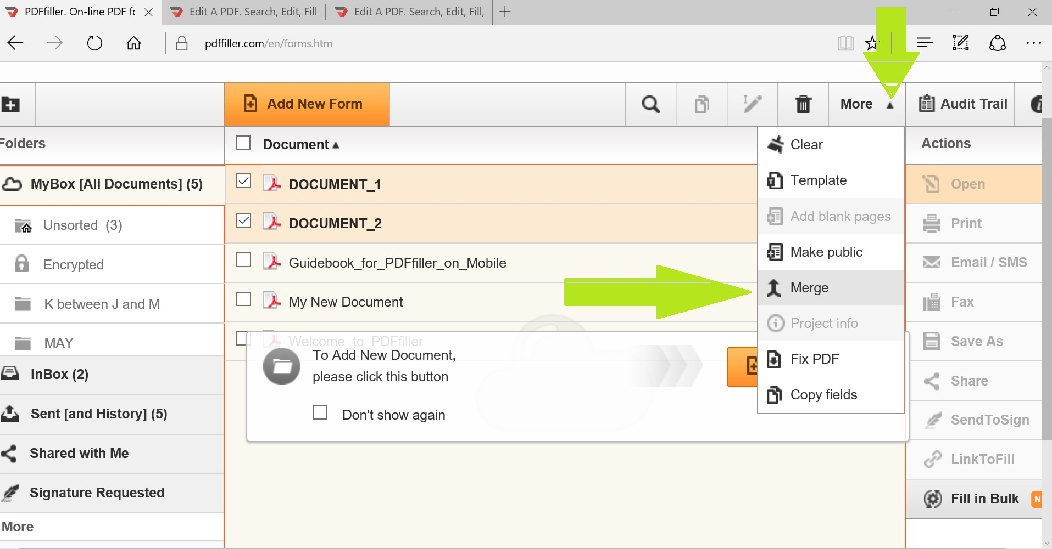1052x549 pixels.
Task: Switch to second Edit A PDF tab
Action: click(244, 12)
